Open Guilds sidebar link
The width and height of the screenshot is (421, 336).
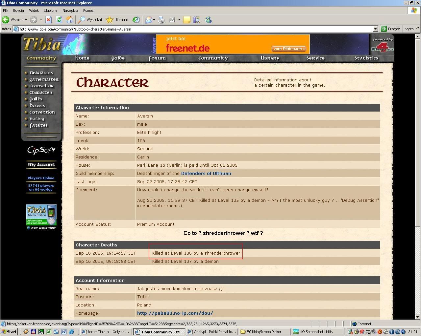[36, 99]
